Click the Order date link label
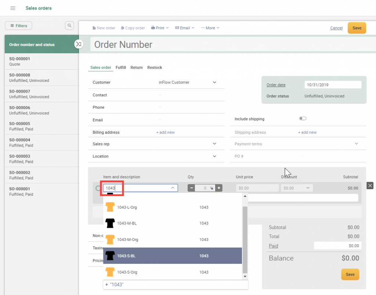Image resolution: width=376 pixels, height=295 pixels. coord(276,85)
